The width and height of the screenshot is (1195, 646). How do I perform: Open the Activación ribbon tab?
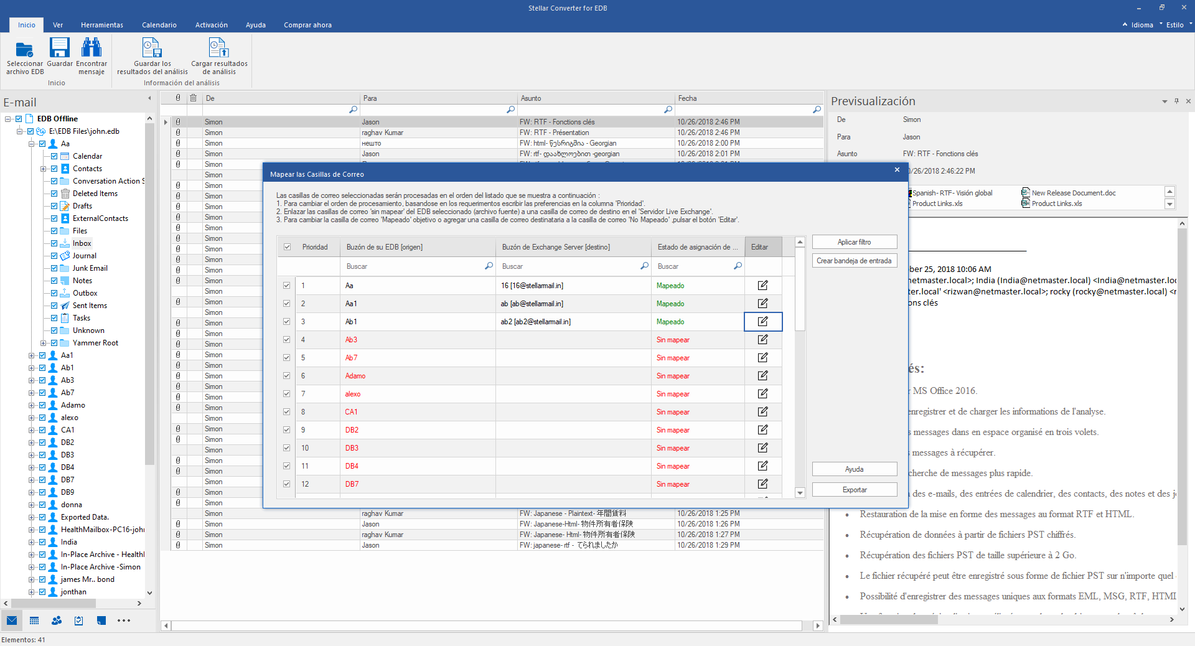[212, 25]
